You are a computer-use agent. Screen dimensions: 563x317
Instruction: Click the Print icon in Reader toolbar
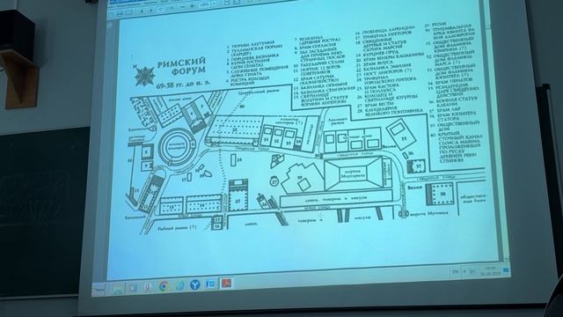click(120, 13)
